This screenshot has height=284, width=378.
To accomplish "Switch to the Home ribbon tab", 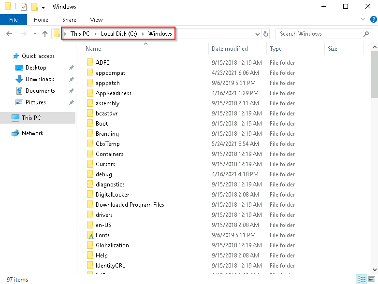I will tap(41, 20).
